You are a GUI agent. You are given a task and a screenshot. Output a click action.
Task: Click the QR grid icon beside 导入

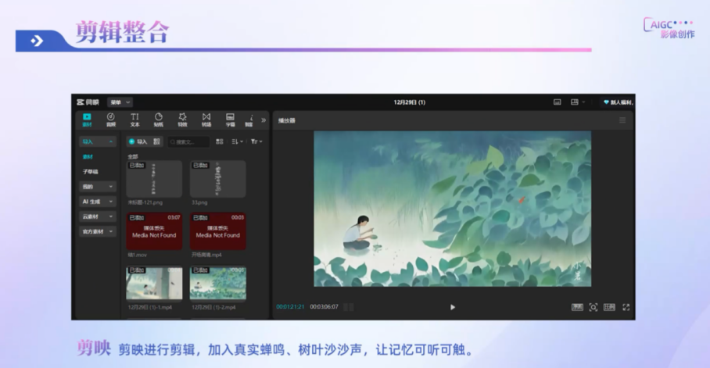coord(156,141)
